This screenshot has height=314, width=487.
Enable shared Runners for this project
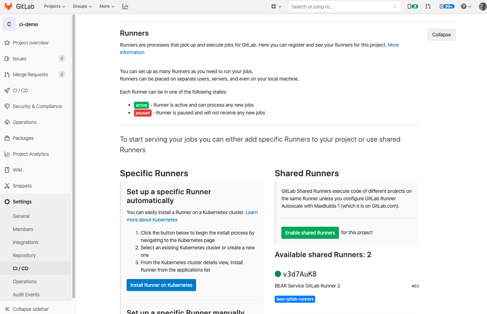click(x=310, y=233)
